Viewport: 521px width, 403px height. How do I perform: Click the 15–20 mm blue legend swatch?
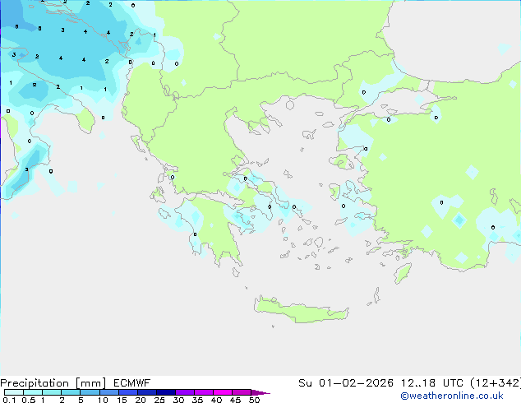coord(127,392)
